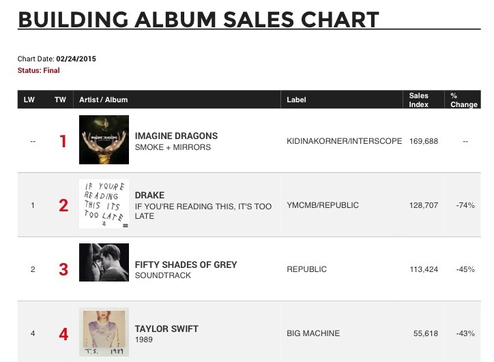Click the IMAGINE DRAGONS artist name
Screen dimensions: 494x362
pos(176,136)
